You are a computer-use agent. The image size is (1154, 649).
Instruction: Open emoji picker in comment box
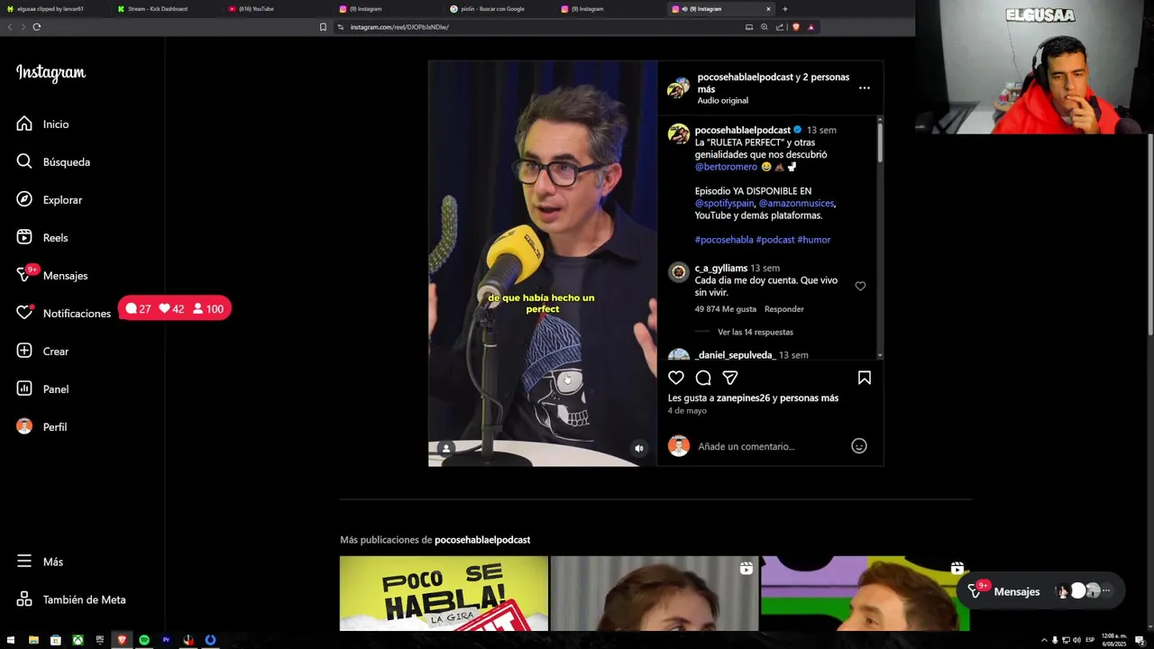[859, 446]
